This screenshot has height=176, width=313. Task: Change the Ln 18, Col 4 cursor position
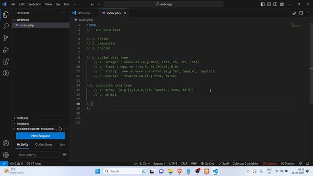click(142, 163)
